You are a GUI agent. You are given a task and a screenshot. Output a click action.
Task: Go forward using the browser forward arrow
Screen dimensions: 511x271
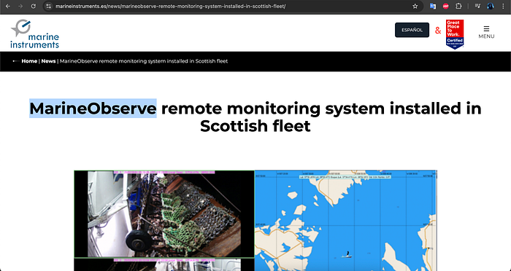(20, 6)
